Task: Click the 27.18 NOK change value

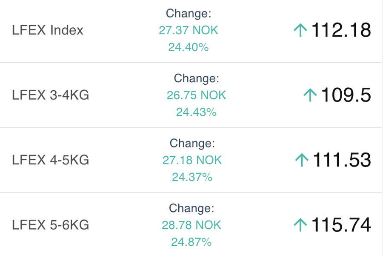Action: [x=192, y=160]
